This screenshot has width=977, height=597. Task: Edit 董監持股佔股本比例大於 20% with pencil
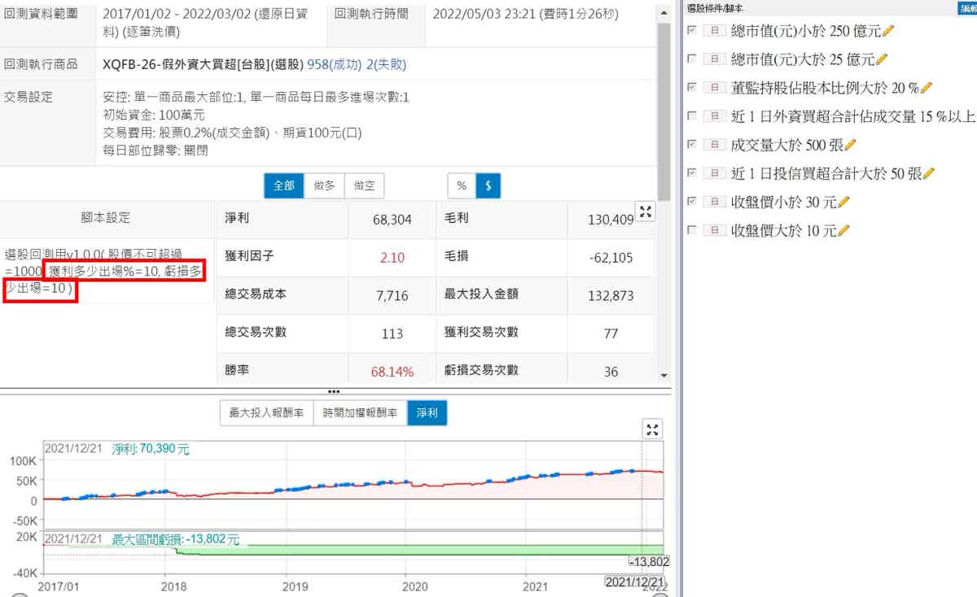coord(926,88)
